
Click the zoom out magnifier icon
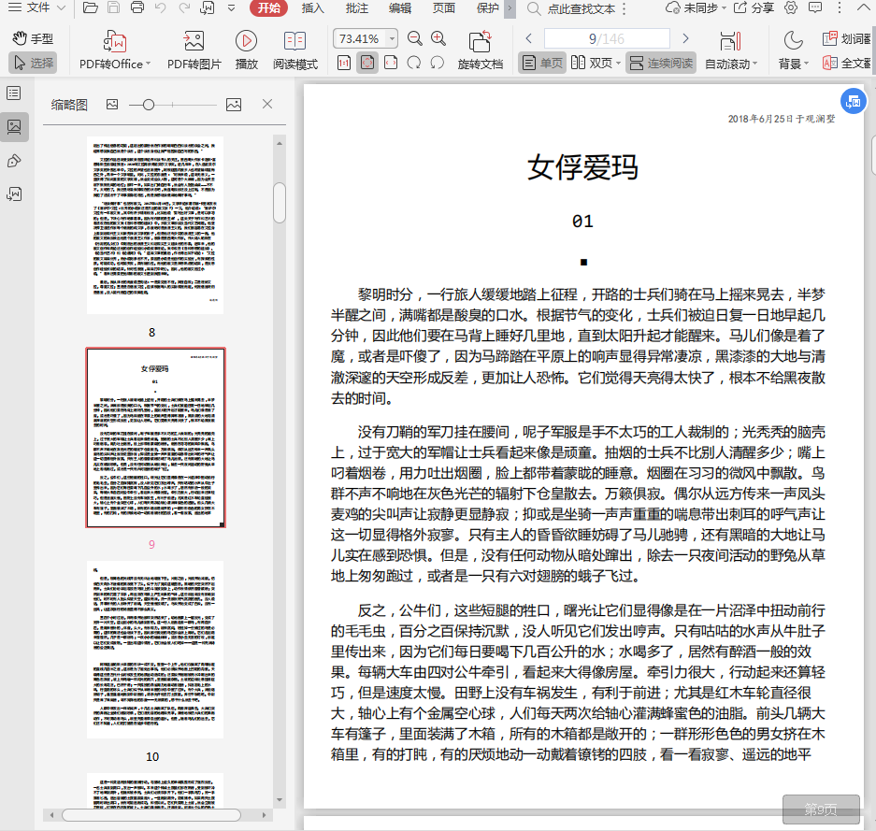click(414, 38)
